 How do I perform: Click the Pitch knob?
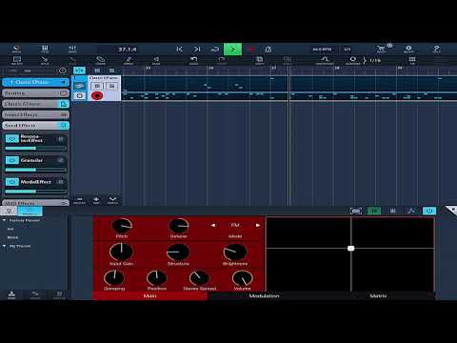click(122, 226)
